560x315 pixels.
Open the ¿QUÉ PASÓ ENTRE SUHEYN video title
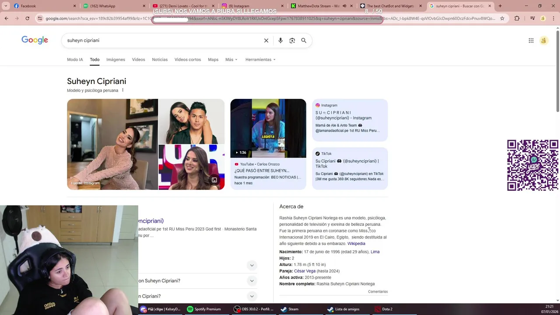262,171
